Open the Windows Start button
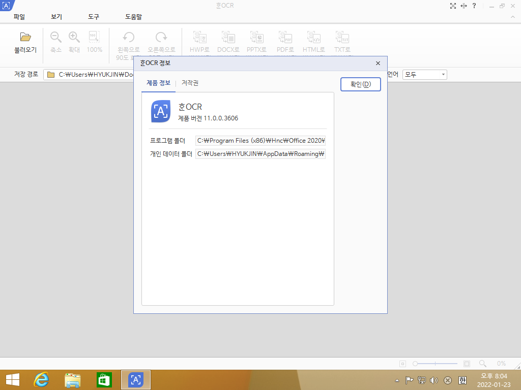The height and width of the screenshot is (390, 521). 13,380
